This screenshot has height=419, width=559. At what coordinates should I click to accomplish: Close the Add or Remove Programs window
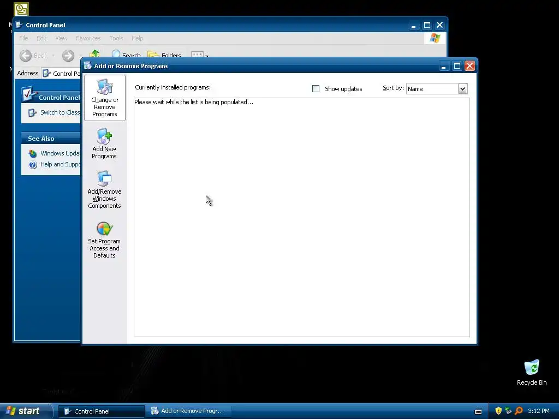coord(469,66)
